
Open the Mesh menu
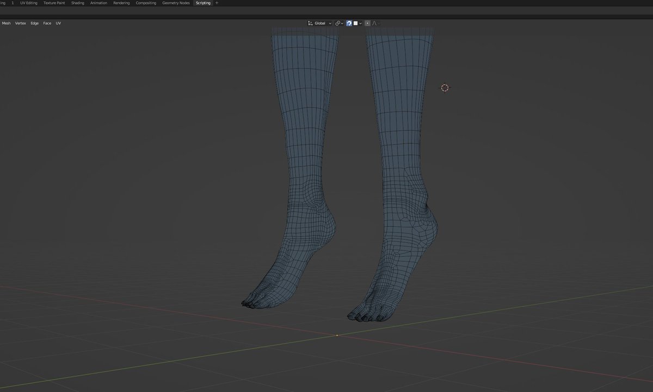(x=6, y=23)
